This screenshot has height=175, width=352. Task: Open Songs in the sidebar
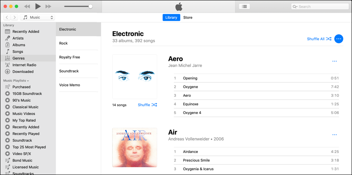pos(28,52)
